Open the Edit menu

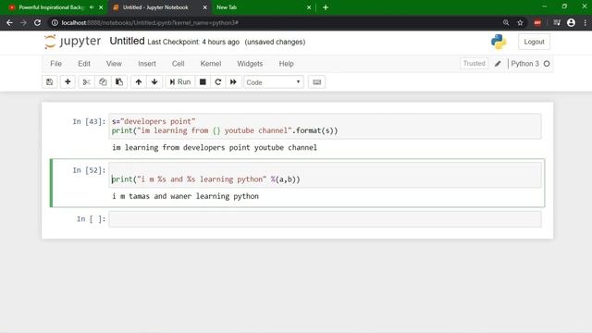84,64
